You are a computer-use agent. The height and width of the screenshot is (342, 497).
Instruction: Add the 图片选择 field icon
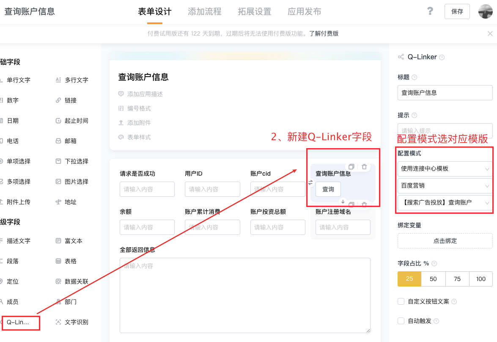click(58, 182)
